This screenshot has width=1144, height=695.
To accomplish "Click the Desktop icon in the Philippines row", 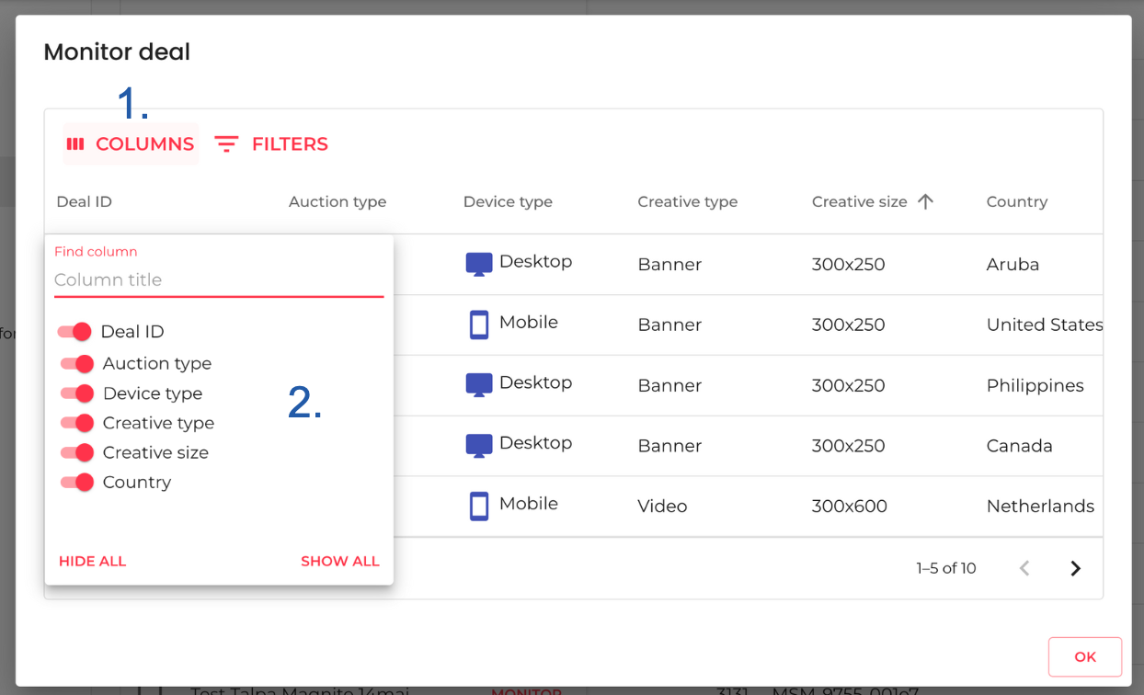I will [x=478, y=385].
